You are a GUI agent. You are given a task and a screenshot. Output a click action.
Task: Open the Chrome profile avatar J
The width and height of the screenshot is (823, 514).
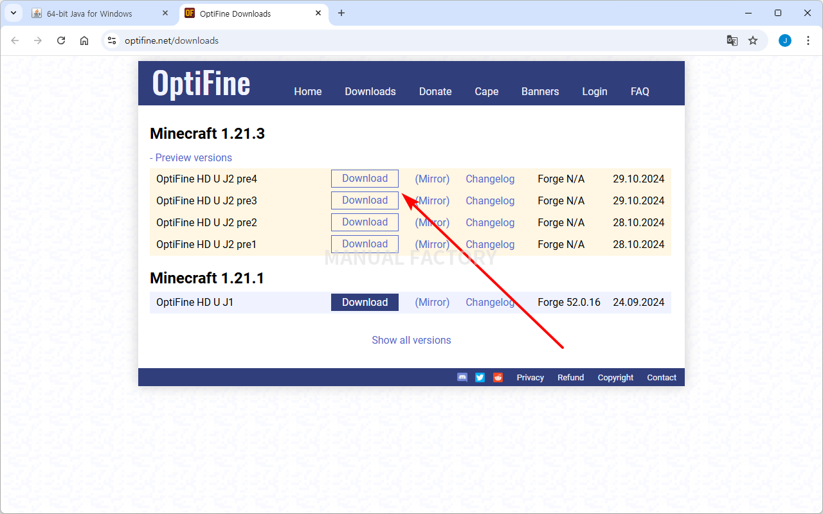tap(785, 40)
